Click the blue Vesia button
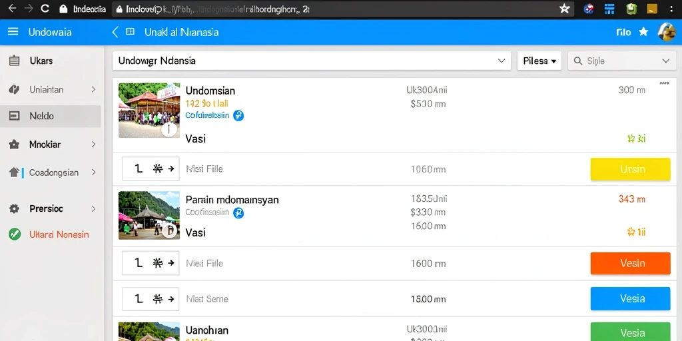The width and height of the screenshot is (682, 341). click(630, 299)
